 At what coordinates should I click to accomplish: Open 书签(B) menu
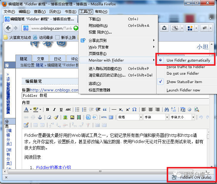71,12
